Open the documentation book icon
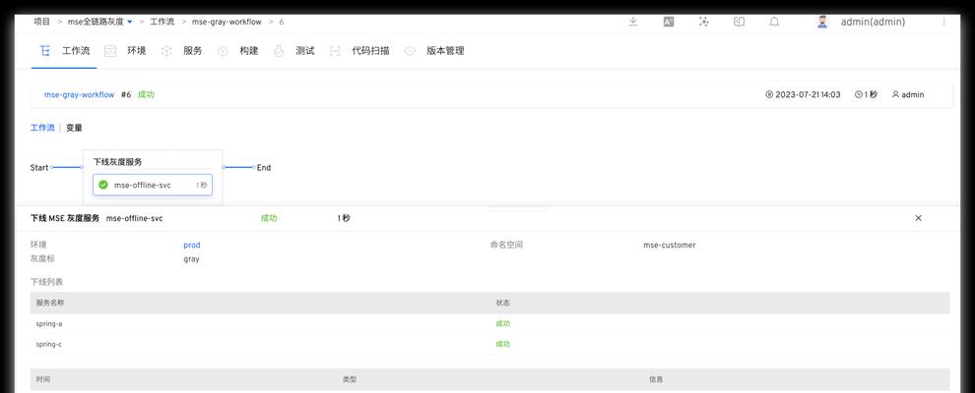The image size is (975, 393). [x=739, y=22]
